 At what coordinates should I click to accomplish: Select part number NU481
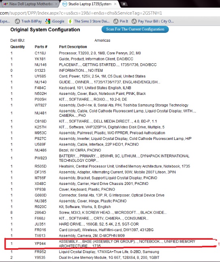[41, 113]
